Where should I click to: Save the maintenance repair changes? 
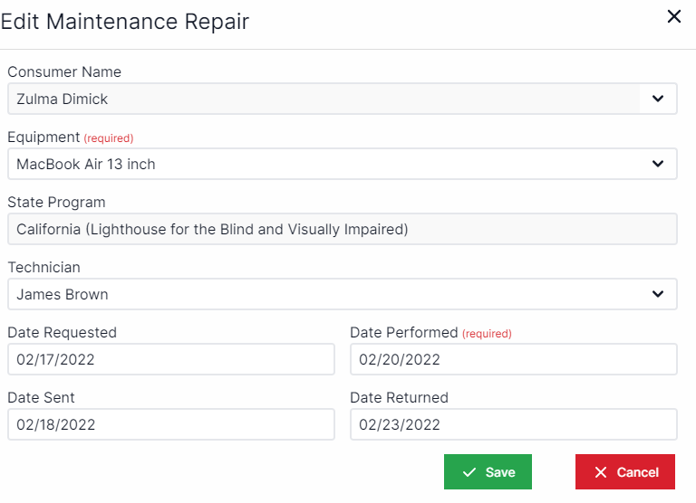pos(488,472)
